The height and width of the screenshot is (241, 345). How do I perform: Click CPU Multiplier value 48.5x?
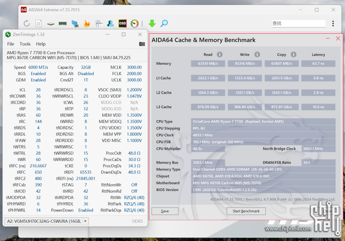pyautogui.click(x=208, y=149)
